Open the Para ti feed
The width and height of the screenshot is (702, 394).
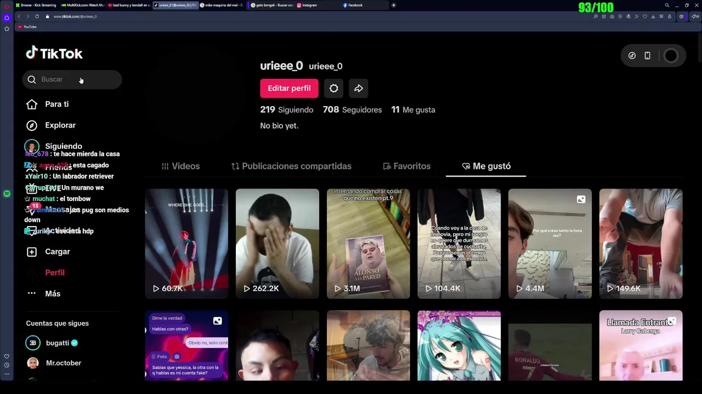click(x=56, y=104)
